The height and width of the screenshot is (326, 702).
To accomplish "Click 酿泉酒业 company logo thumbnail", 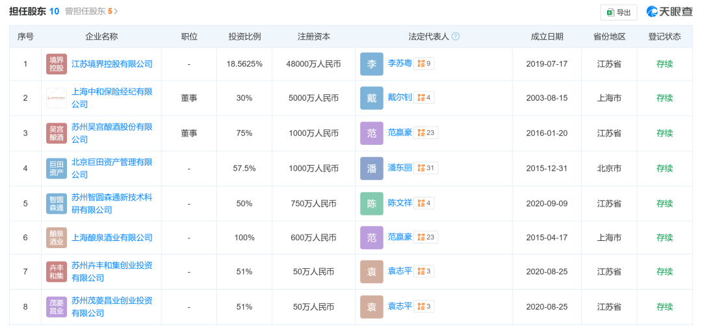I will tap(57, 238).
